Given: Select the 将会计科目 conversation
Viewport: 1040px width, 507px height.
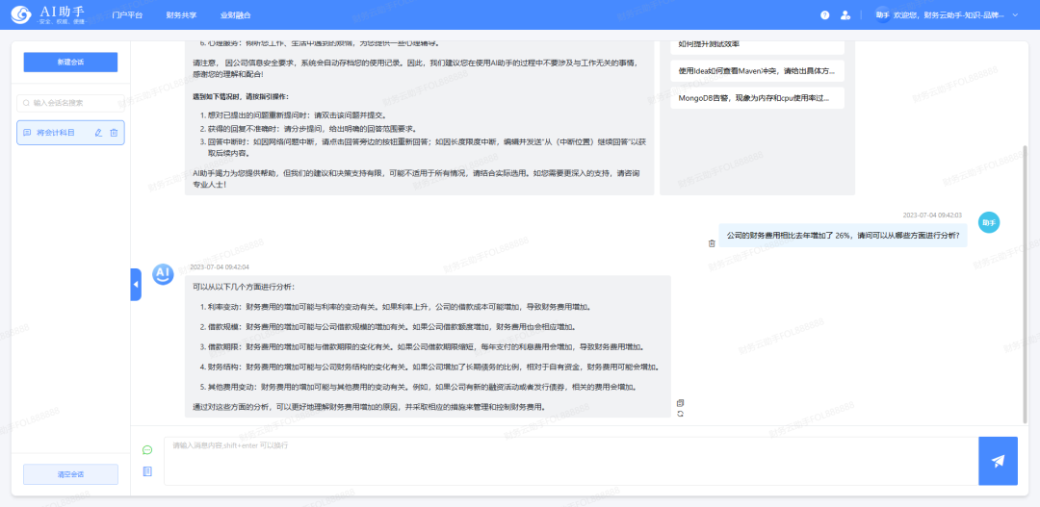Looking at the screenshot, I should [x=70, y=133].
